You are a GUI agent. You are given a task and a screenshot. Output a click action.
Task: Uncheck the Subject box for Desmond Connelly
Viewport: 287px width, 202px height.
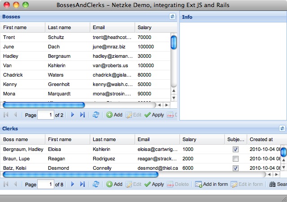coord(236,168)
